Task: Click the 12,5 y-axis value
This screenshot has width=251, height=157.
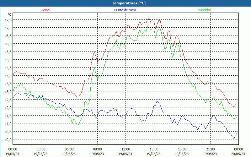Action: pos(8,100)
